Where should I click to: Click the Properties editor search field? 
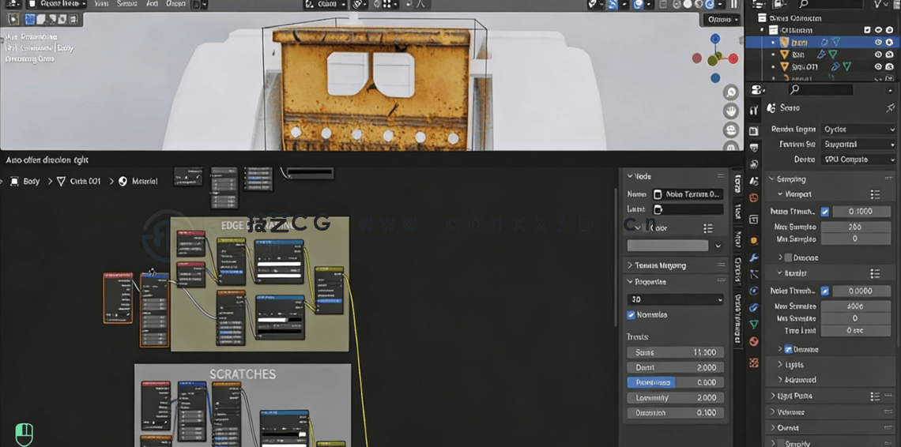coord(820,89)
